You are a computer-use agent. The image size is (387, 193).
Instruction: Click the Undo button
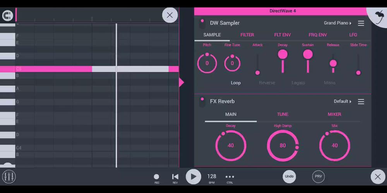pos(289,176)
